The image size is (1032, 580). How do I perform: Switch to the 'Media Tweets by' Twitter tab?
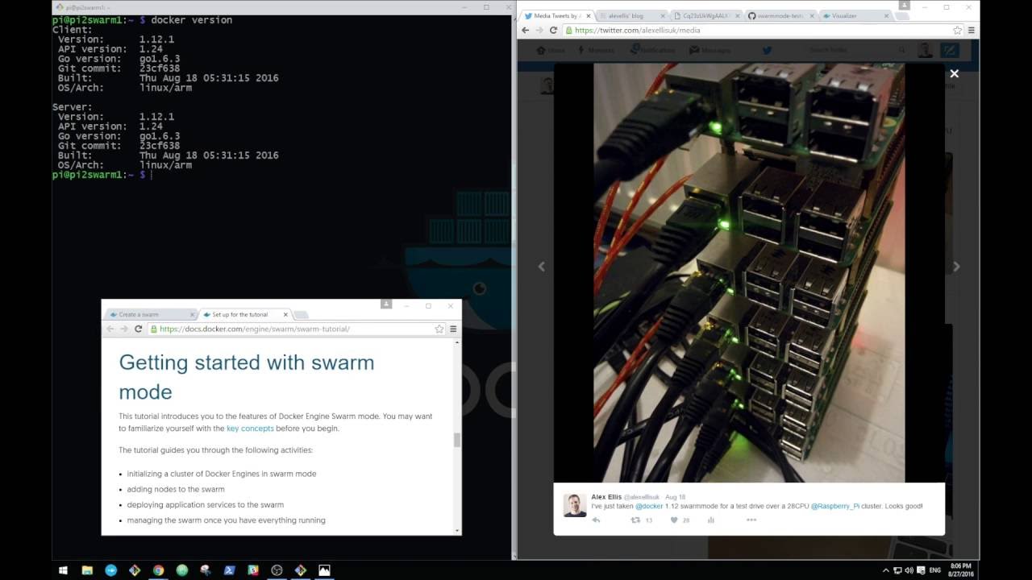556,15
